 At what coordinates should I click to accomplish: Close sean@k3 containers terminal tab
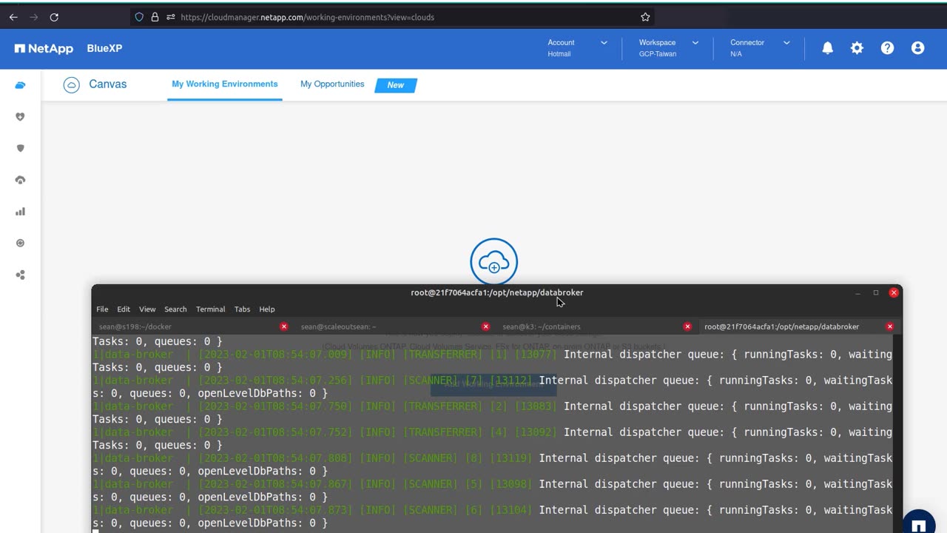[x=687, y=326]
